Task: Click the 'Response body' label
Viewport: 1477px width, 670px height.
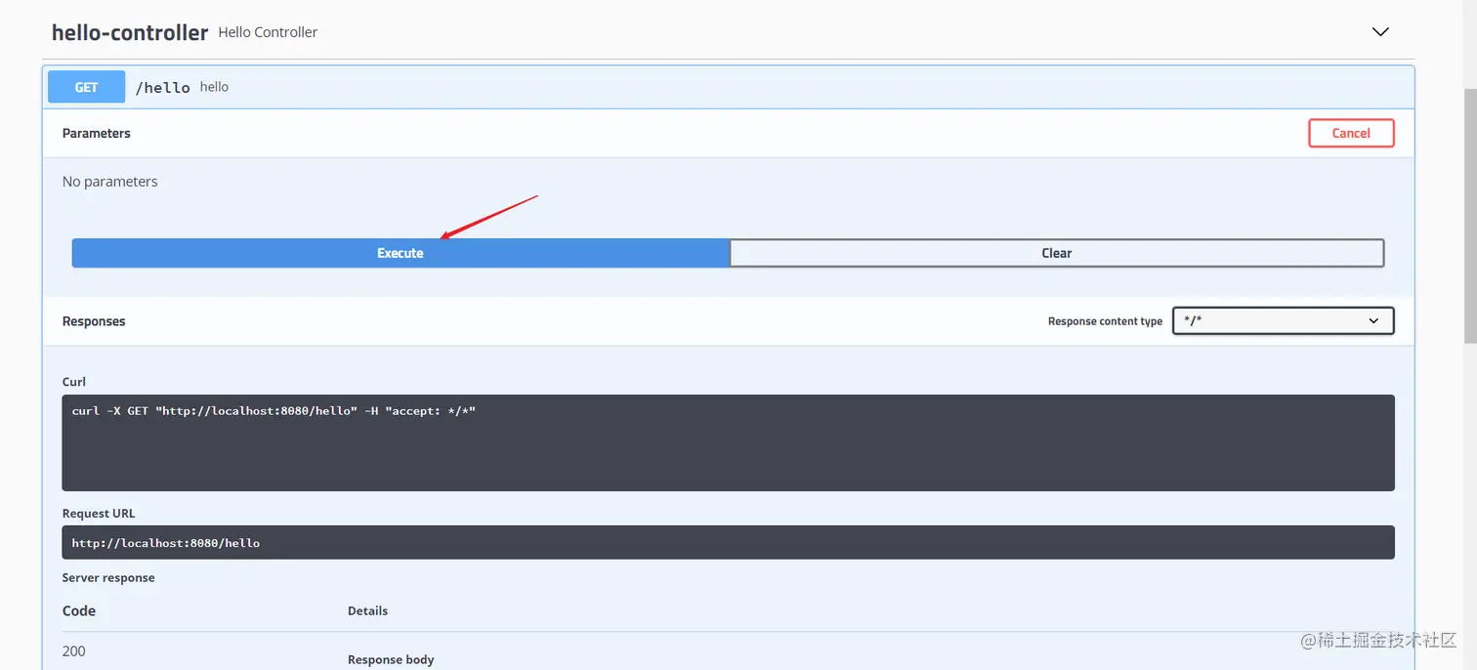Action: click(391, 659)
